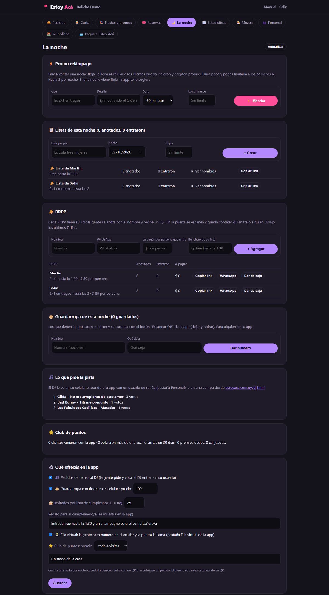The width and height of the screenshot is (329, 595).
Task: Click the cocktail icon on Carta tab
Action: [x=77, y=23]
